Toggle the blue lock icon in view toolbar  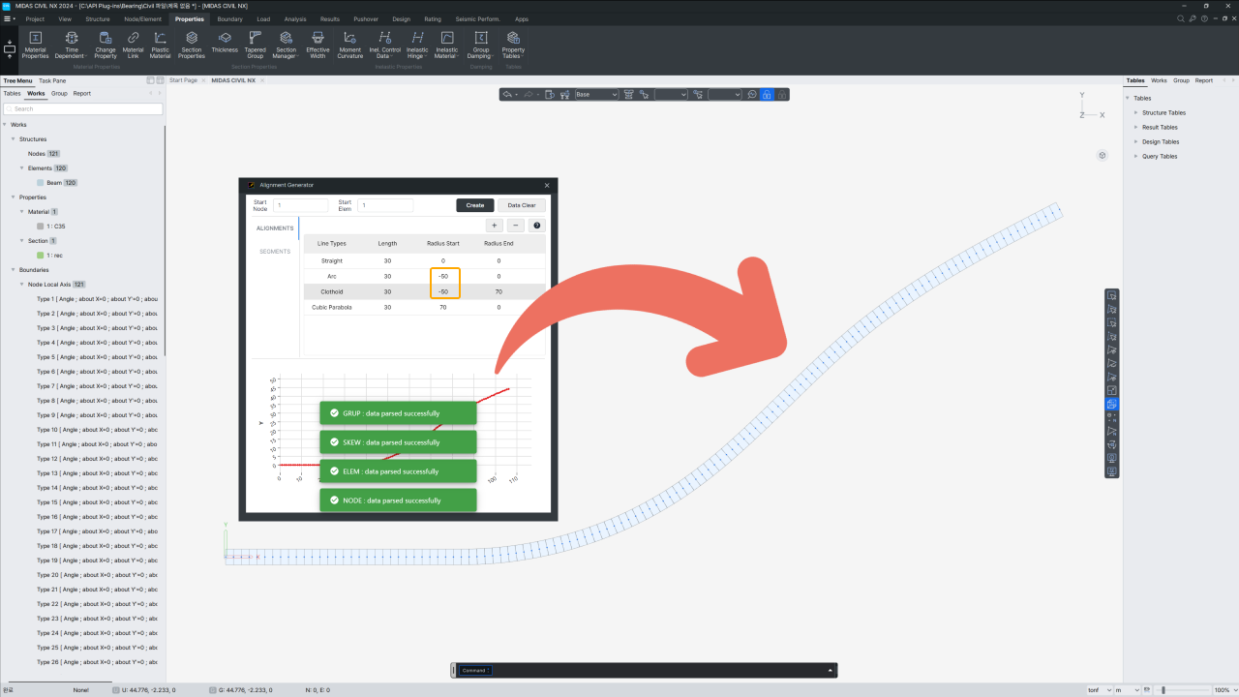coord(767,95)
